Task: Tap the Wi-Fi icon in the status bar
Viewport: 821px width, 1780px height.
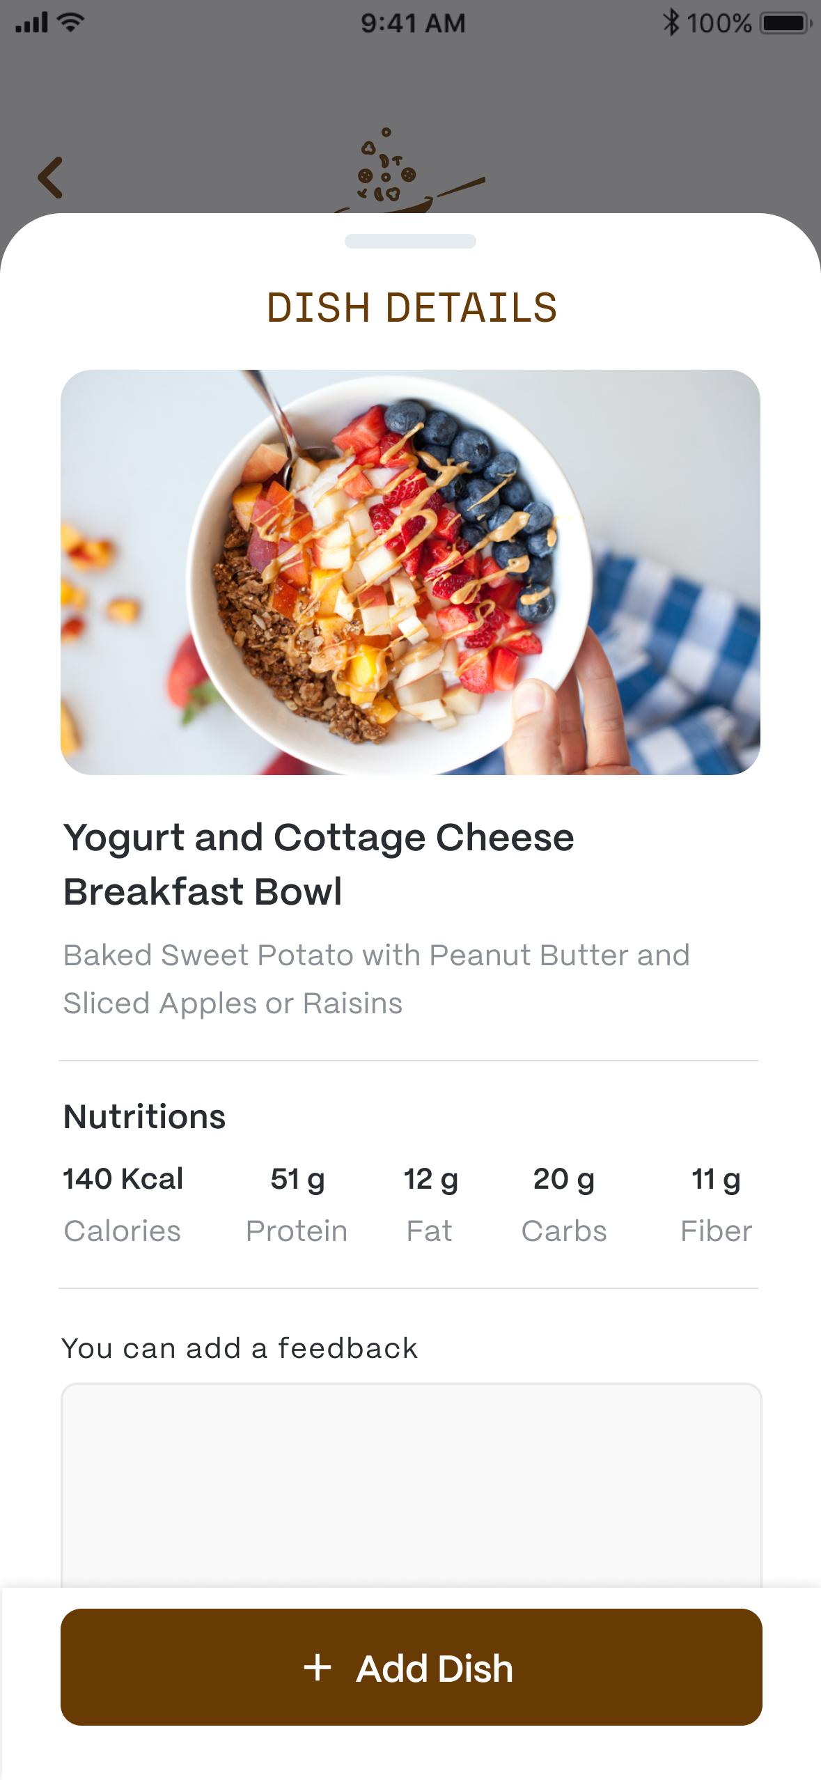Action: 69,21
